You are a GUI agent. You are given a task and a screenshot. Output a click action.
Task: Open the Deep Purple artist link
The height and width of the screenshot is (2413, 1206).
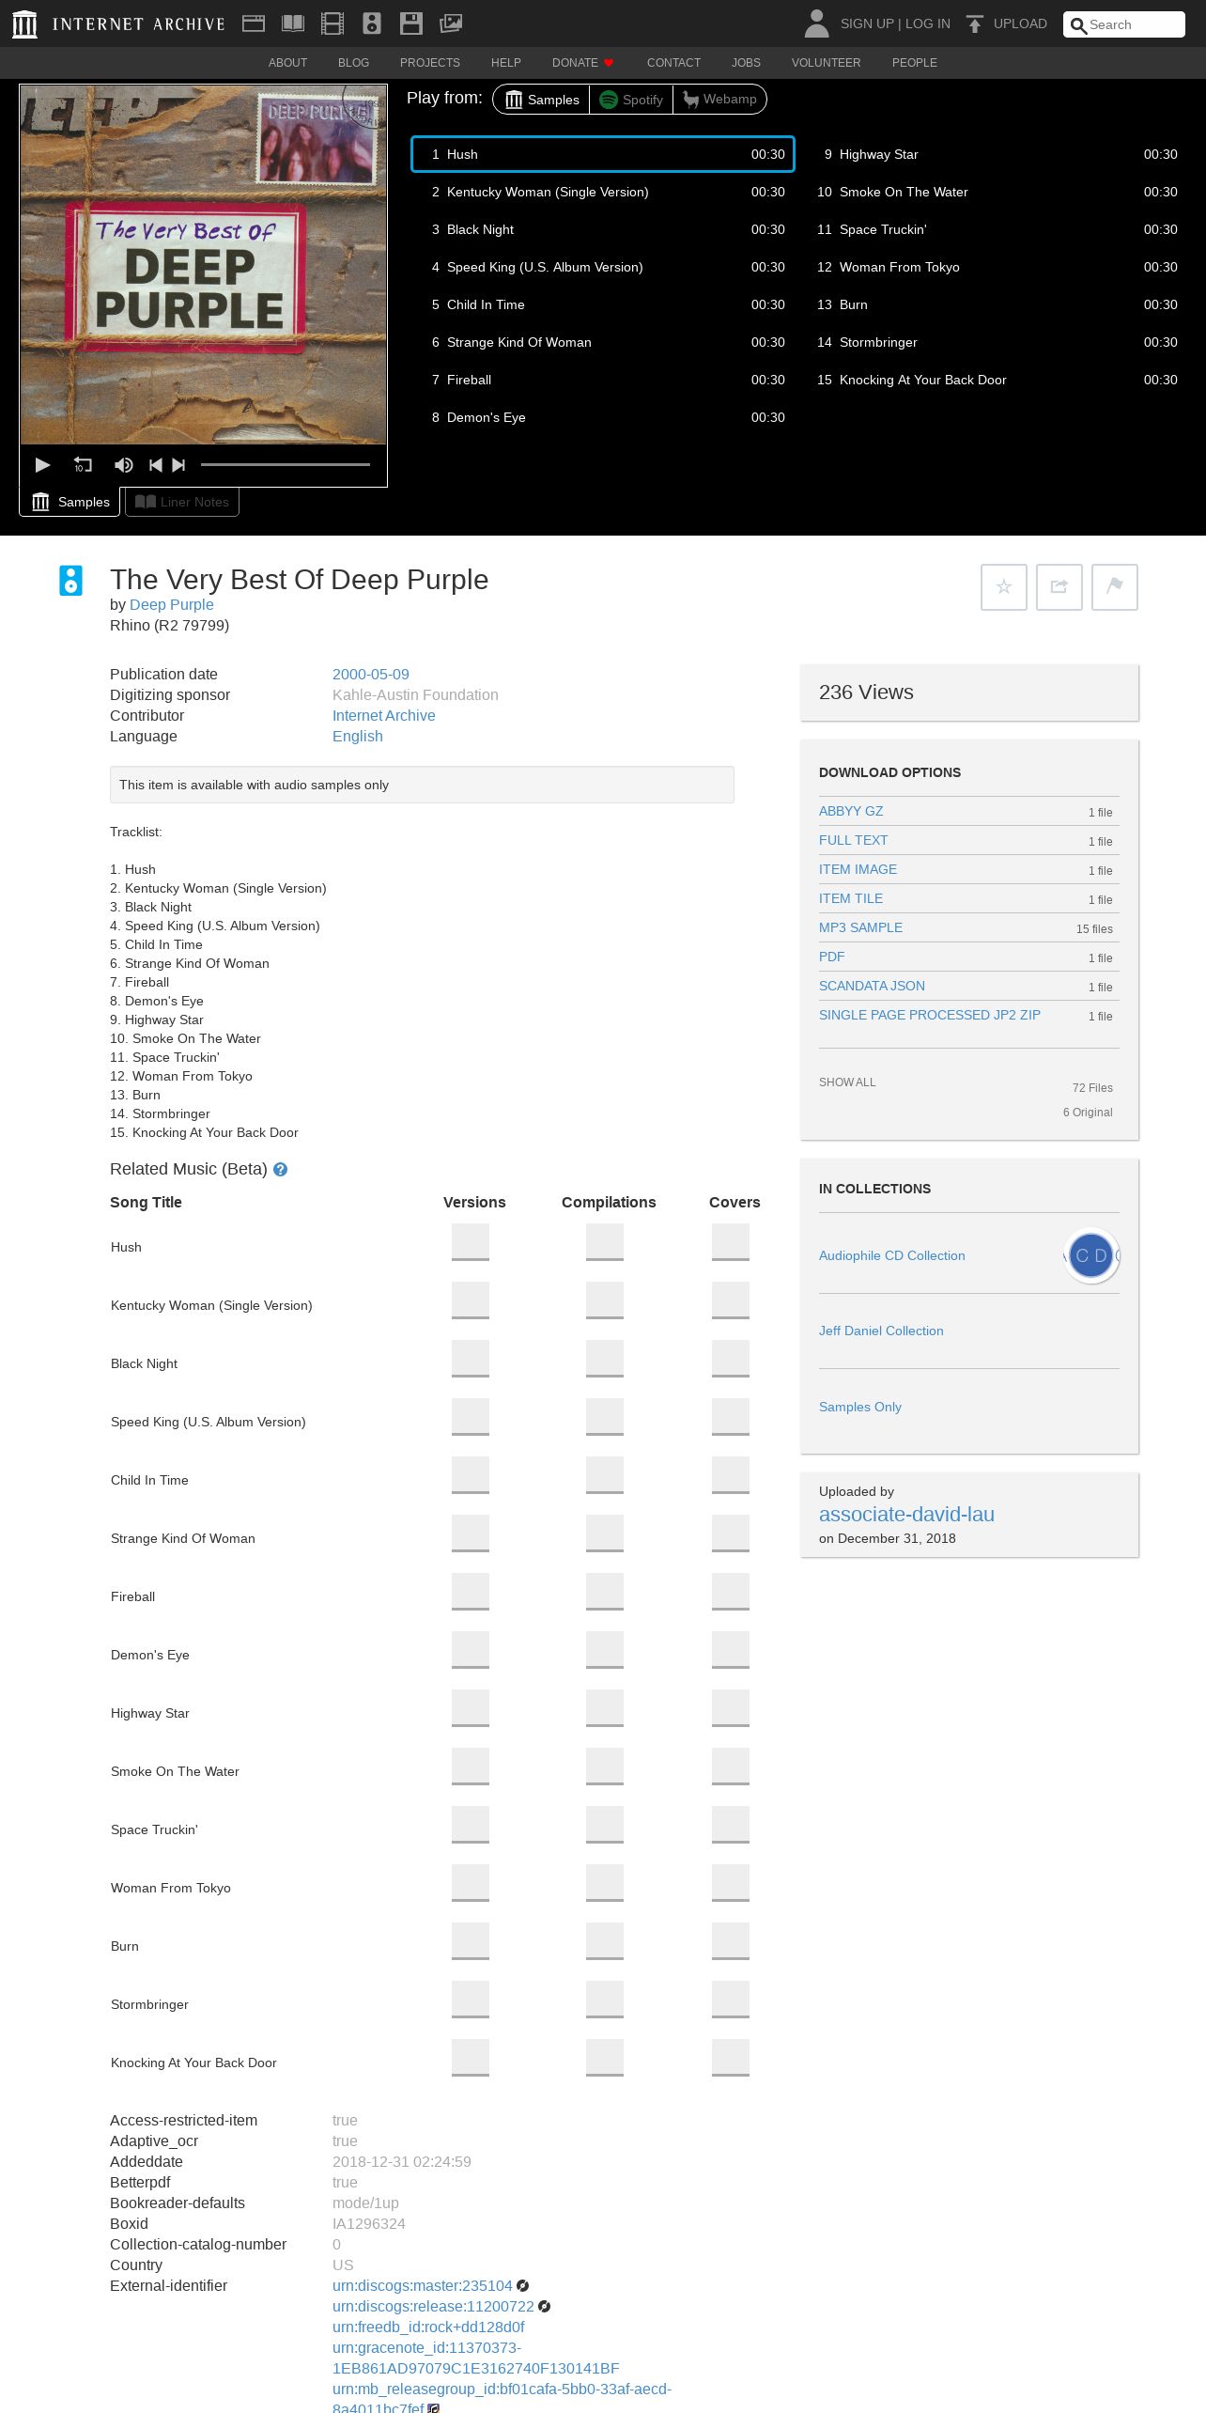171,605
